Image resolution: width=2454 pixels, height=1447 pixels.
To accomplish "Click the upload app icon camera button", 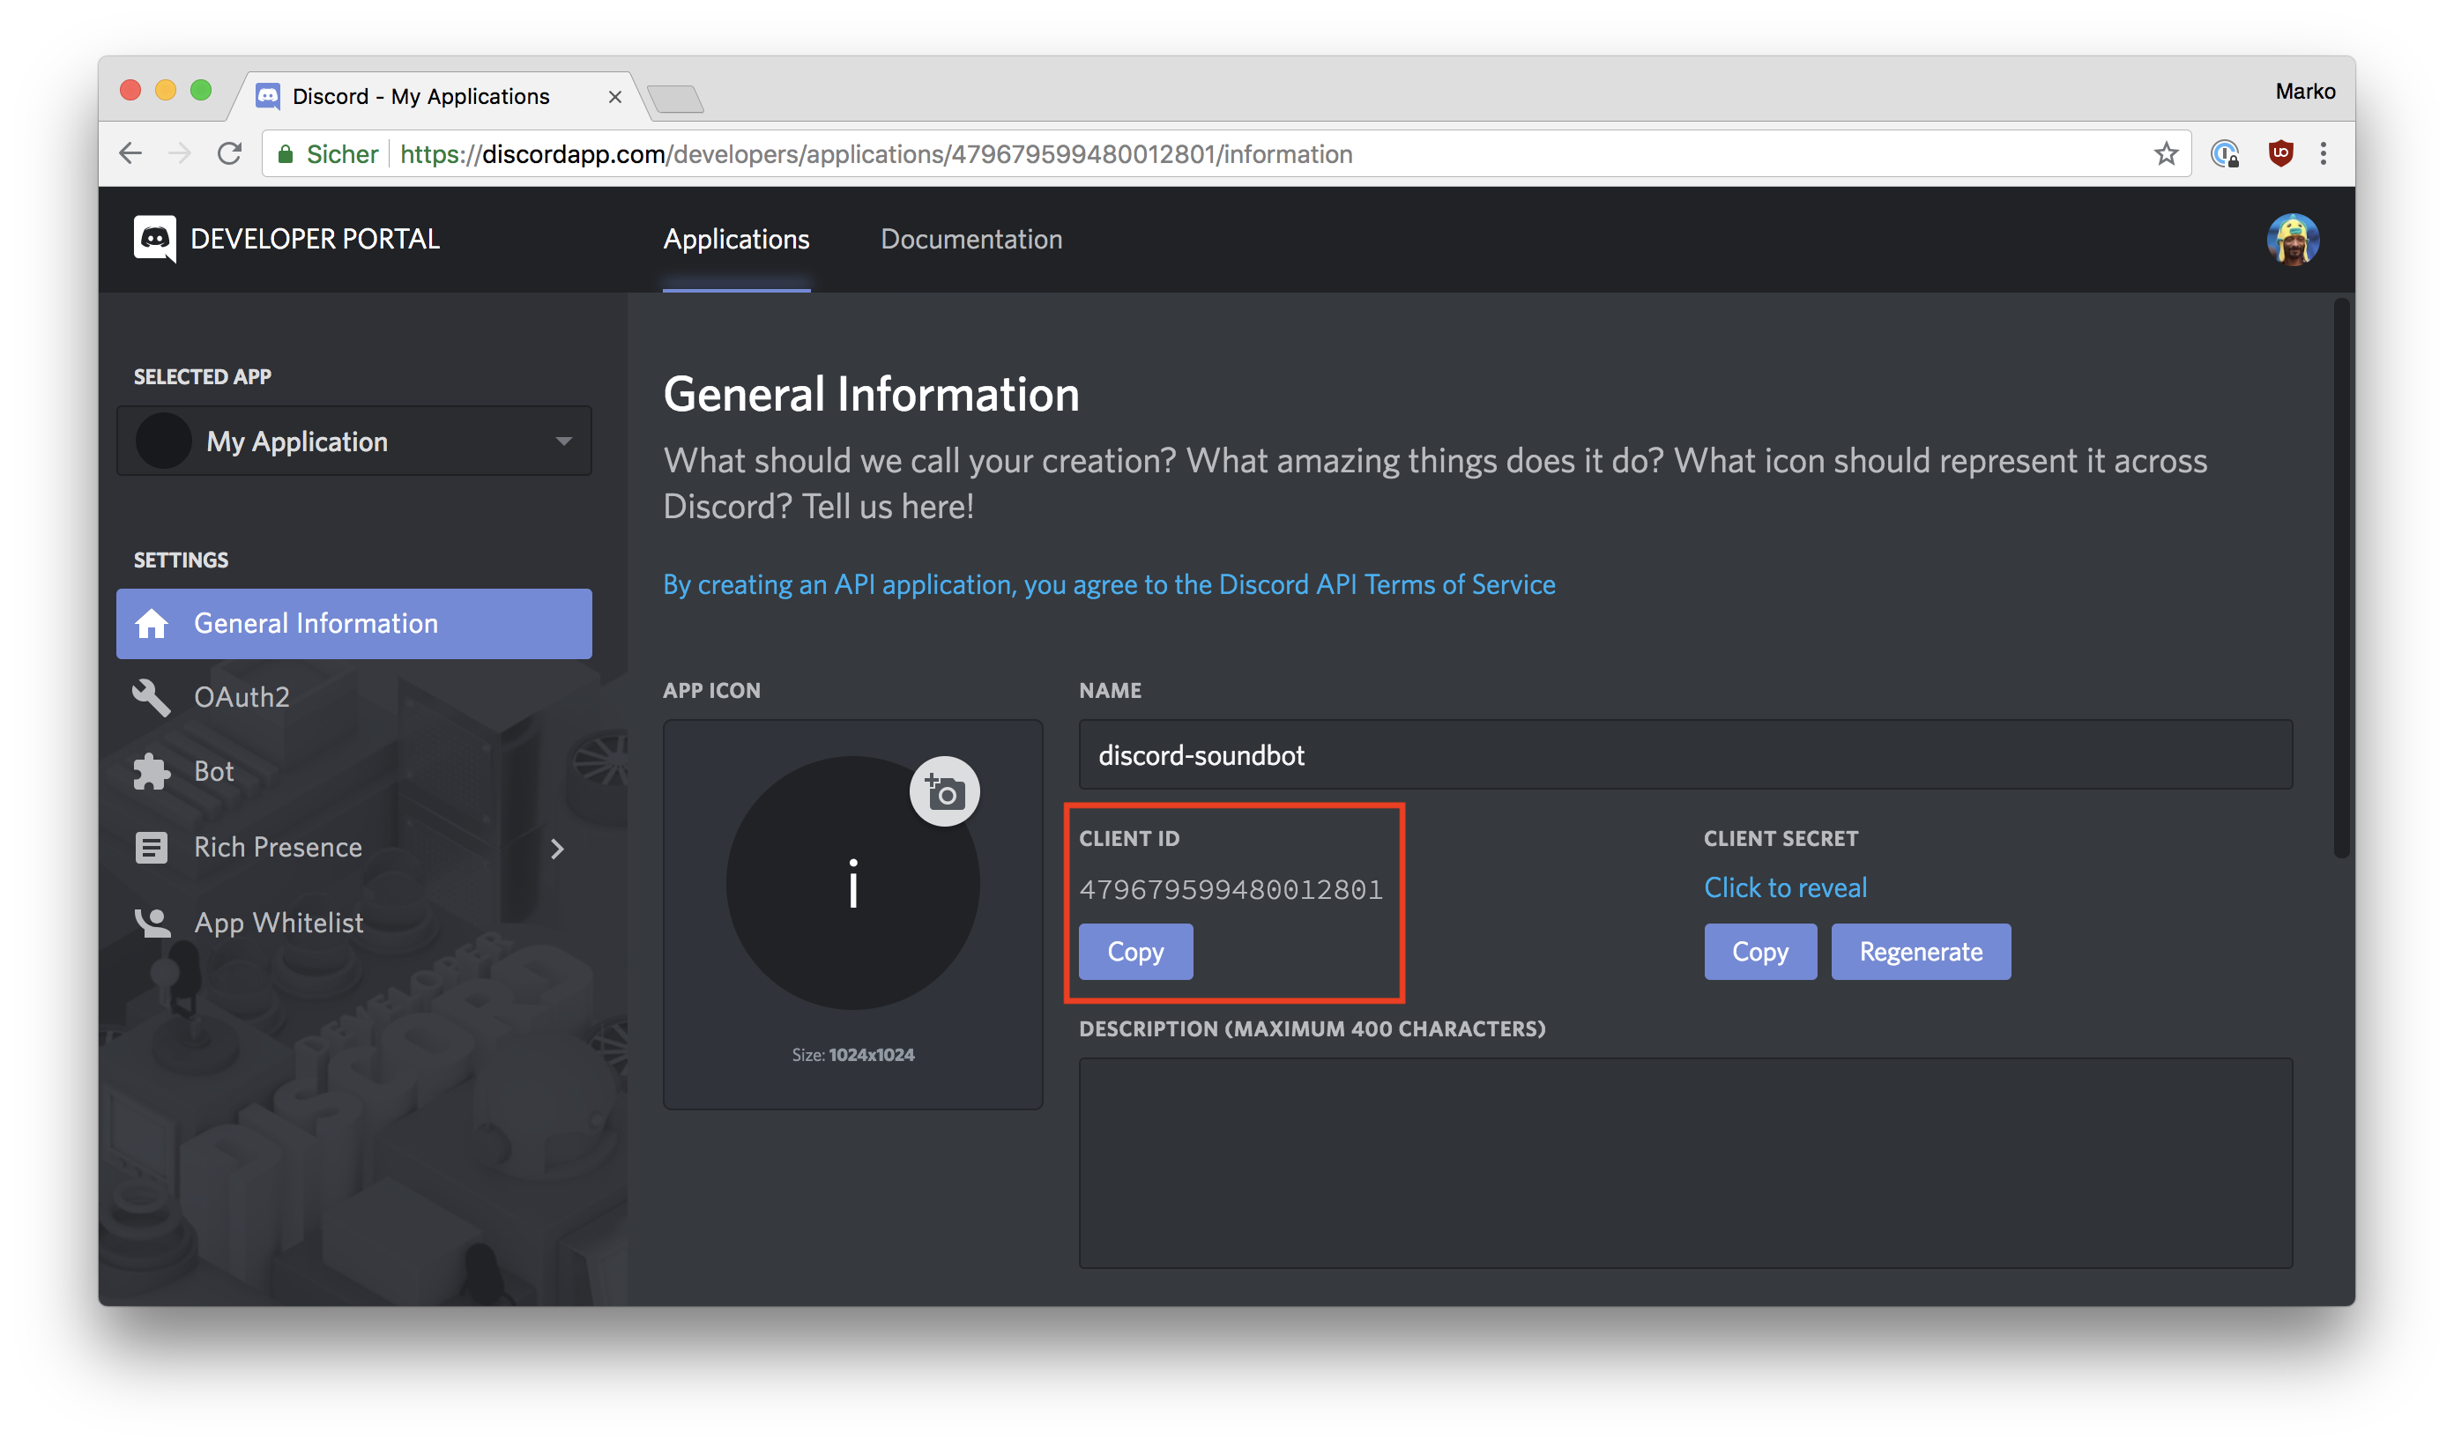I will tap(944, 791).
